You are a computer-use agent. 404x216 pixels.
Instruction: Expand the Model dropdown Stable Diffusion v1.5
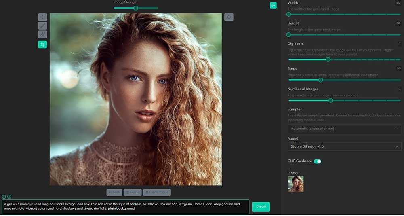pos(344,146)
